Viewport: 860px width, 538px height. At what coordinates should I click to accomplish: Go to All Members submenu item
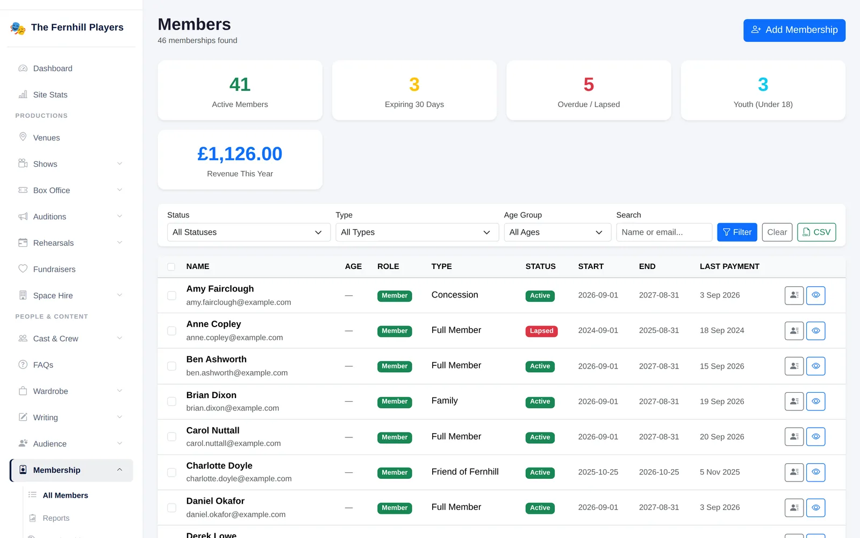coord(65,495)
